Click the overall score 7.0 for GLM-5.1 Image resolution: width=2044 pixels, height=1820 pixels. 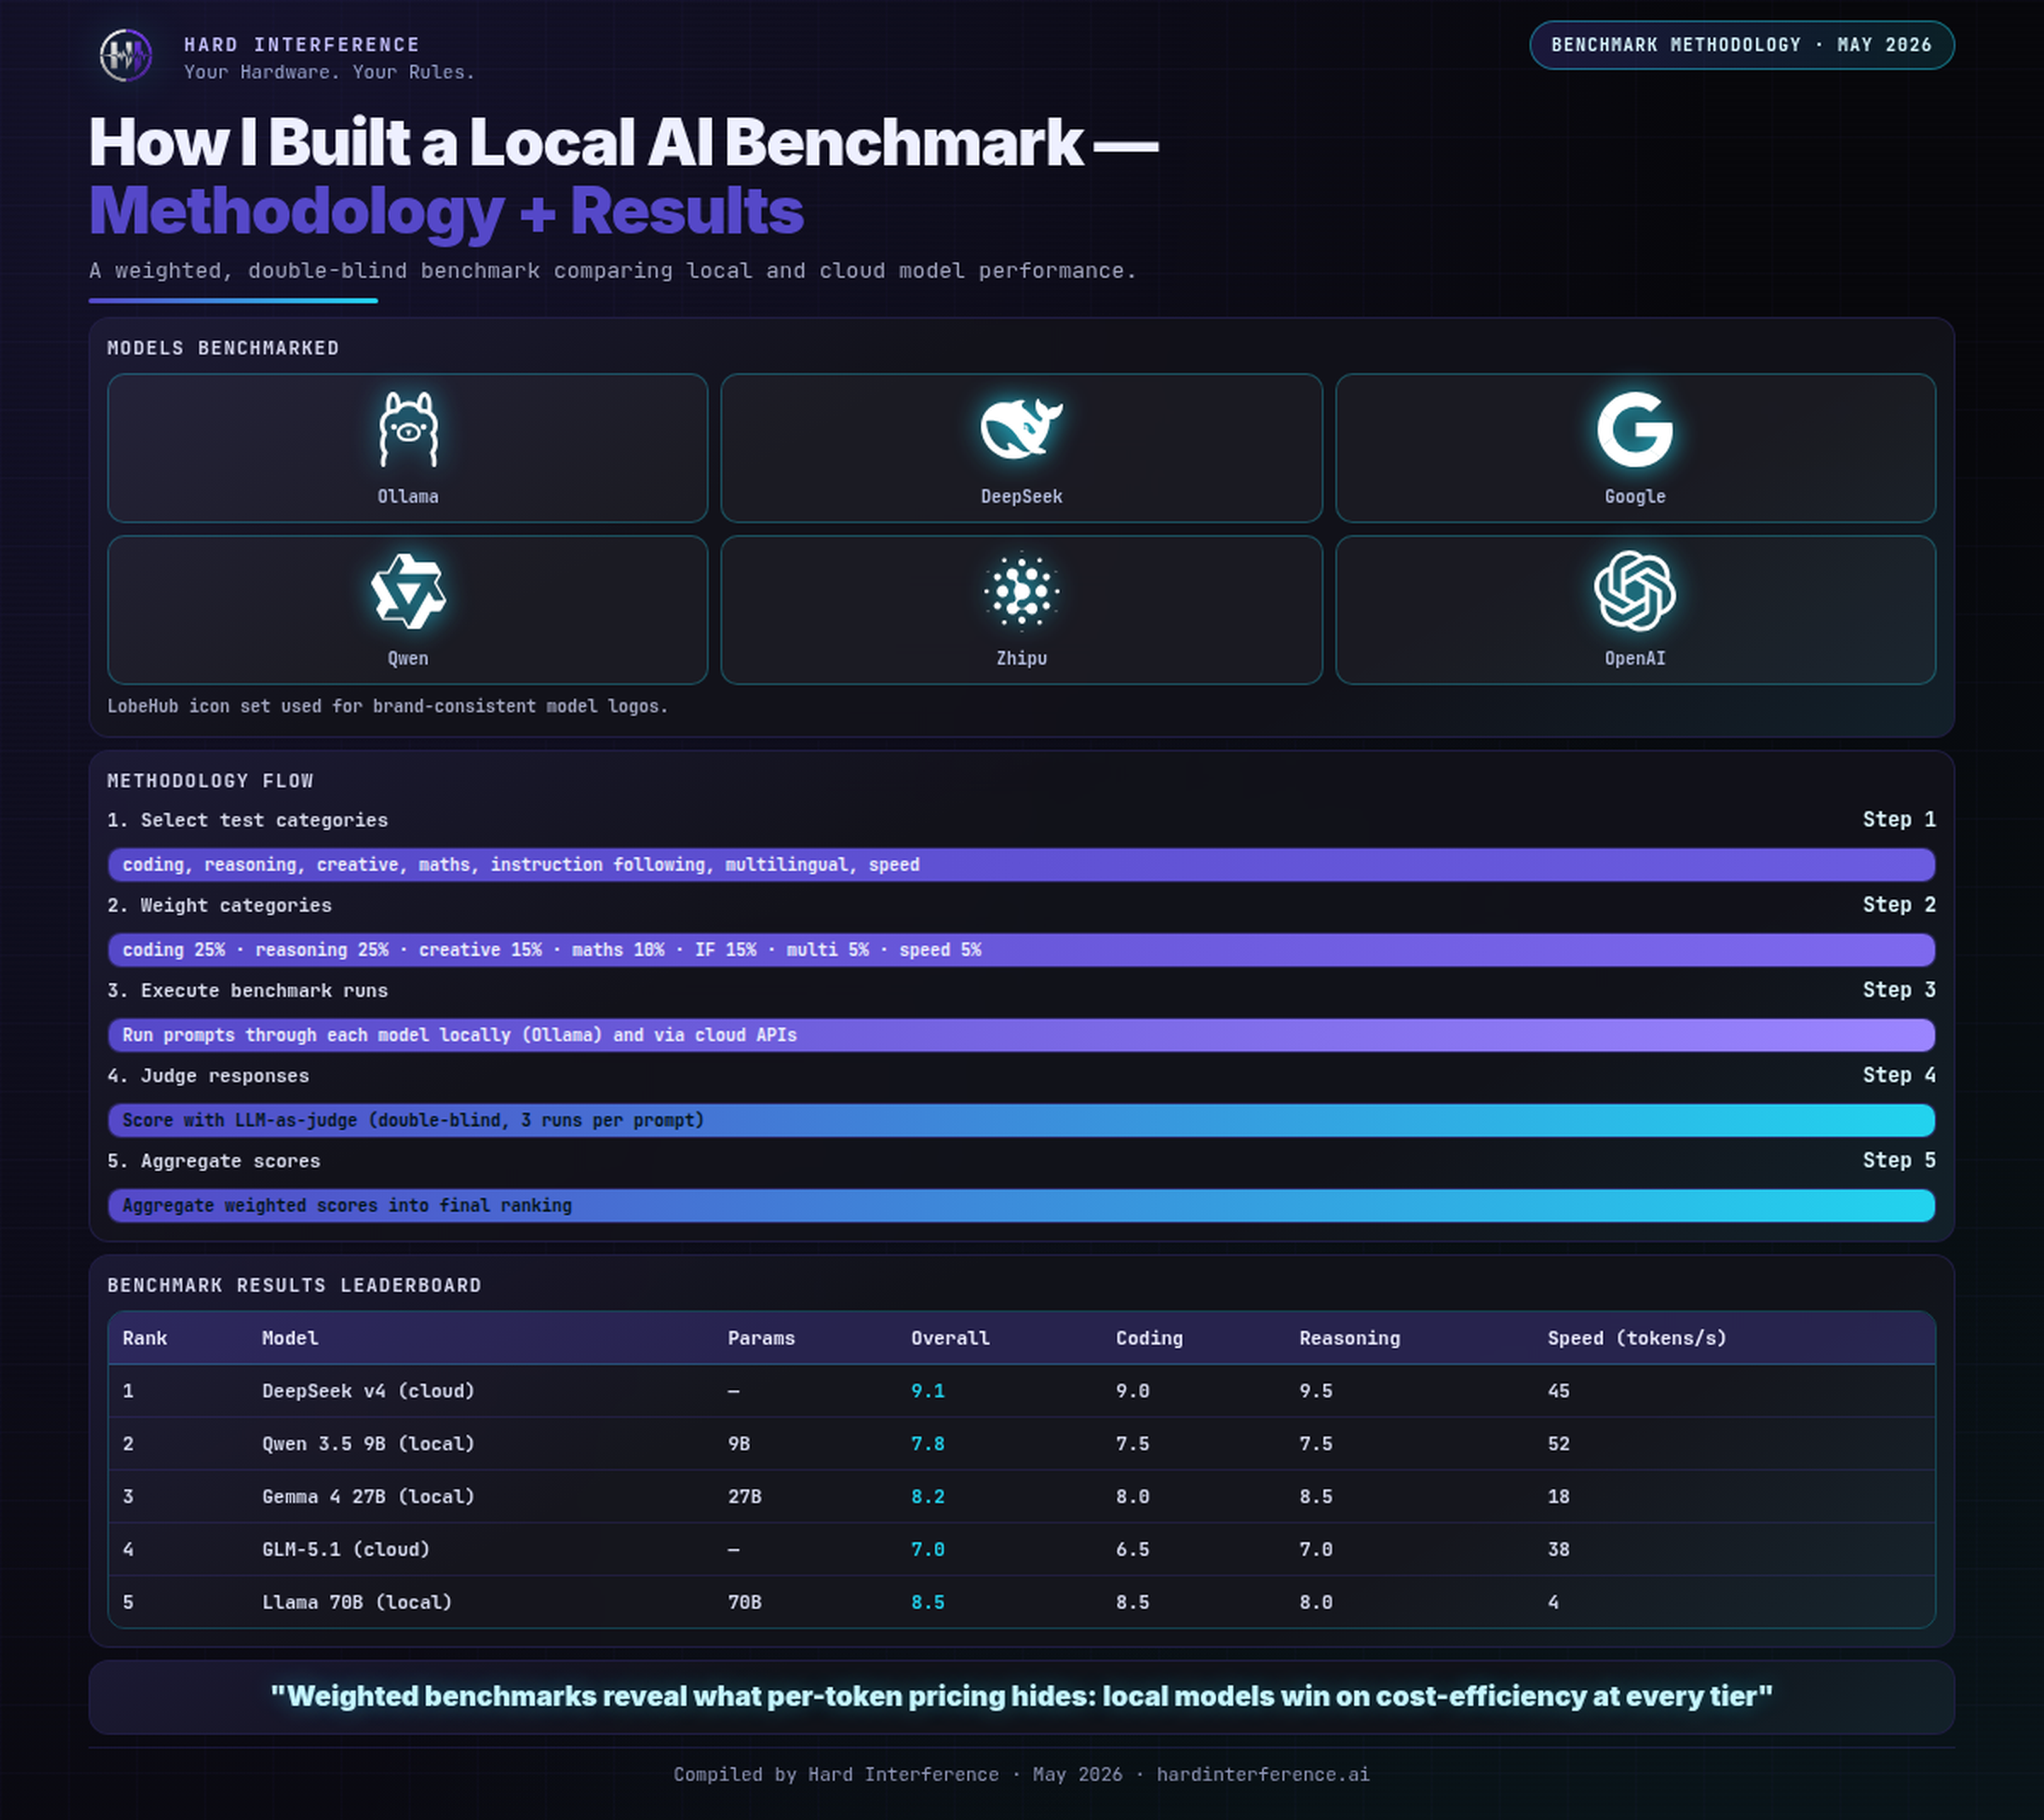(x=927, y=1549)
